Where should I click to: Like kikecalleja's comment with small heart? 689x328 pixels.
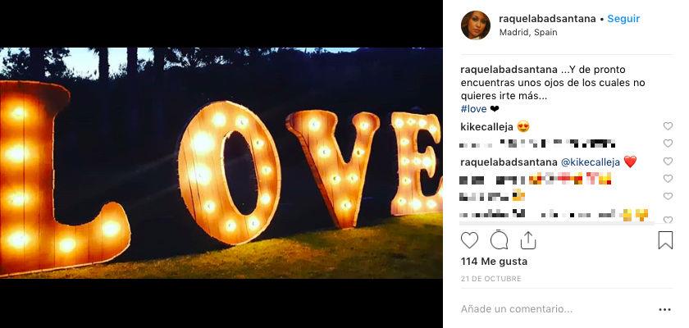[x=668, y=126]
